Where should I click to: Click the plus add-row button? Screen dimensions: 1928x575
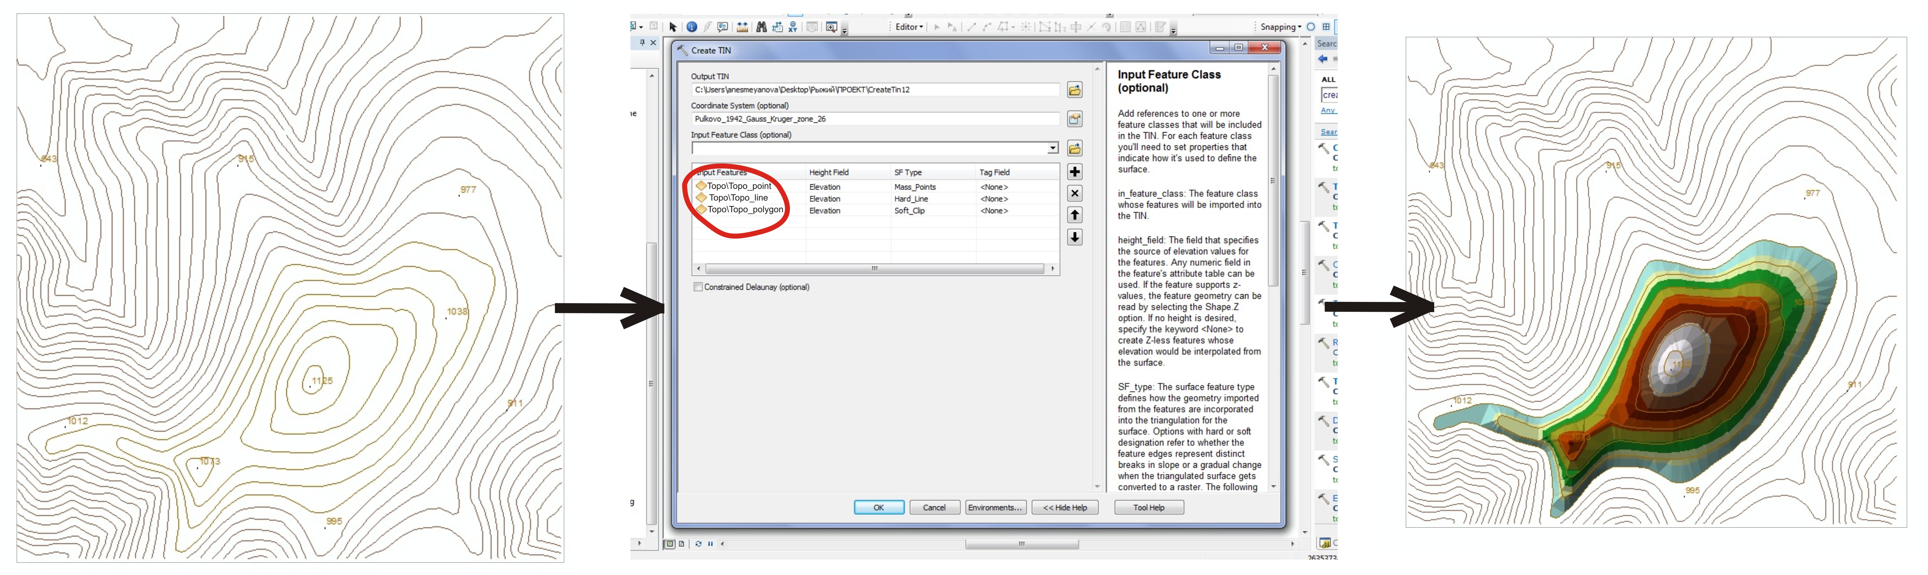(1074, 172)
